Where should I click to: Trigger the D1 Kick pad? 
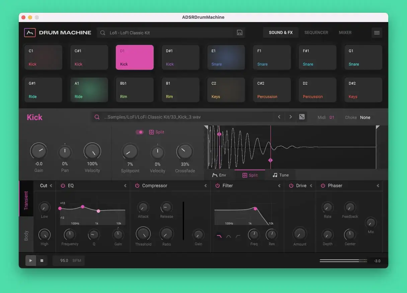tap(135, 57)
